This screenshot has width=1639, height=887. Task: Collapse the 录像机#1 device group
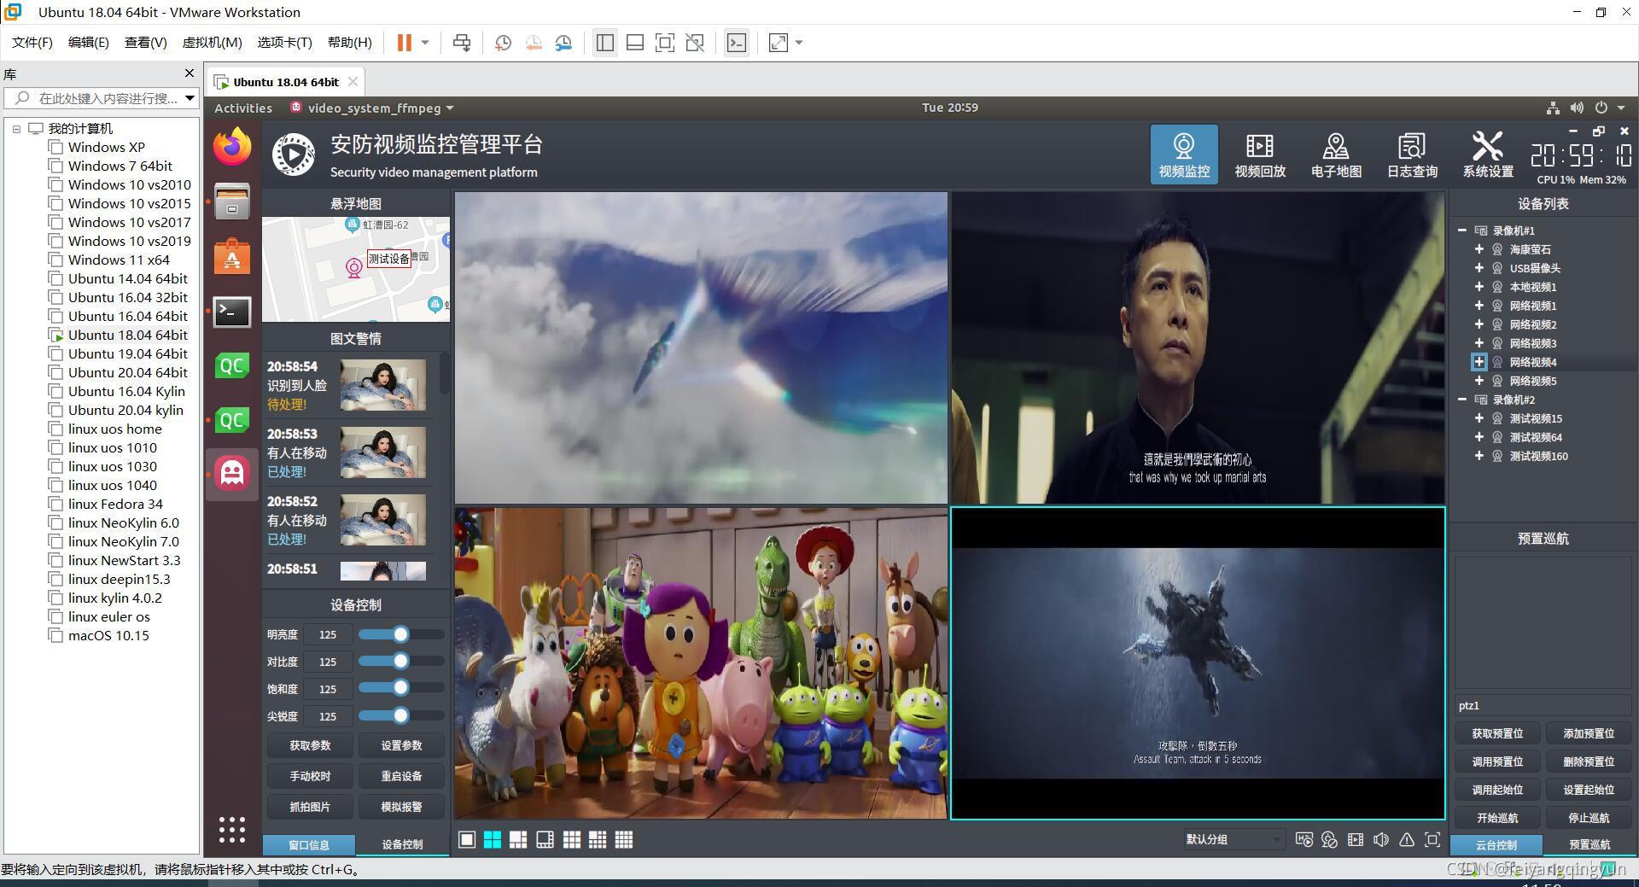pyautogui.click(x=1462, y=231)
